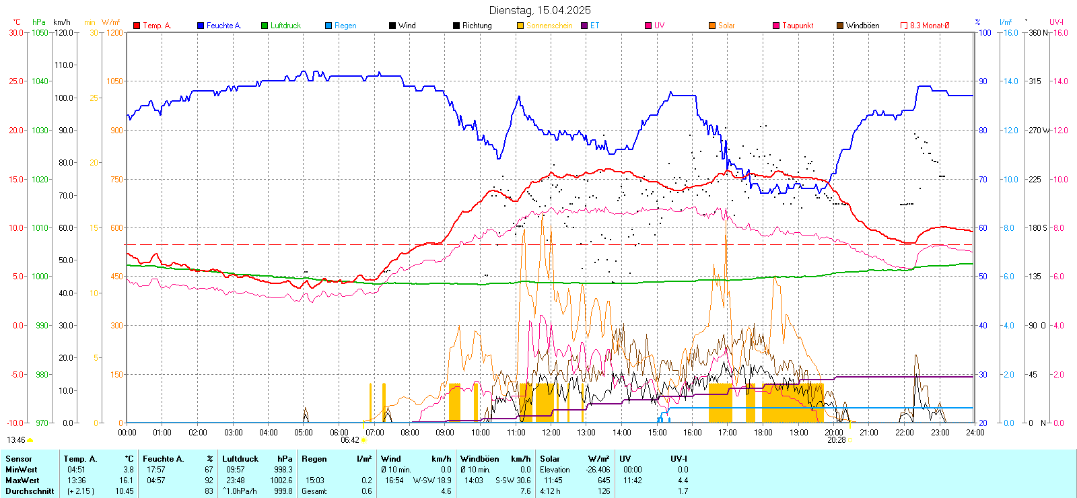
Task: Click the Richtung legend label
Action: [477, 26]
